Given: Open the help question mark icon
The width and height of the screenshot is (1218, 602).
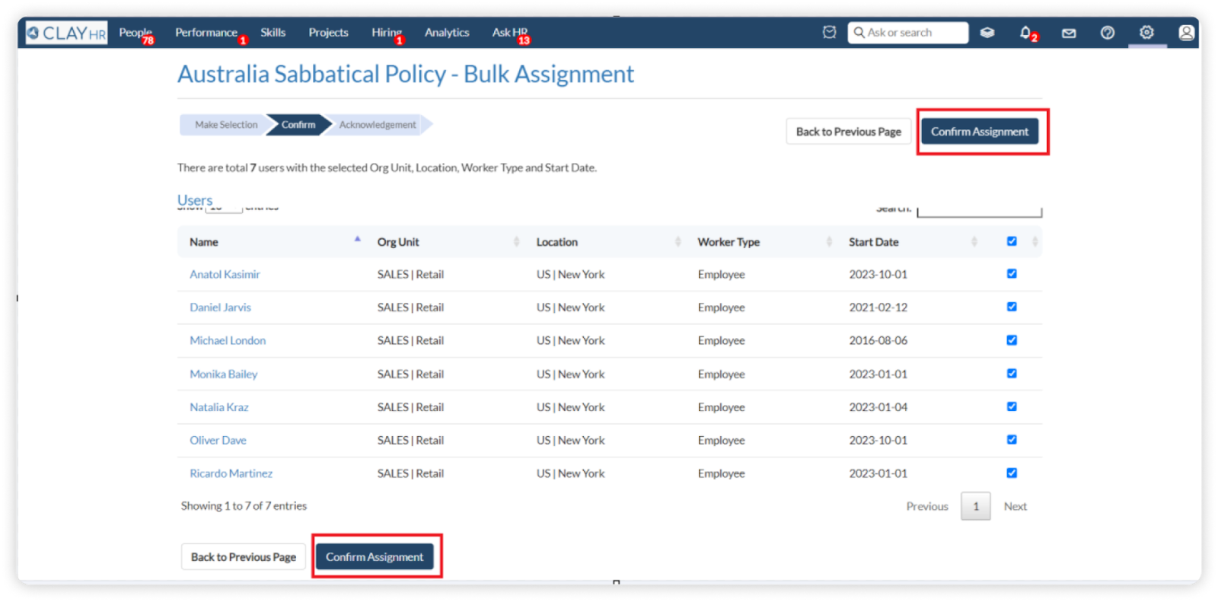Looking at the screenshot, I should coord(1108,33).
